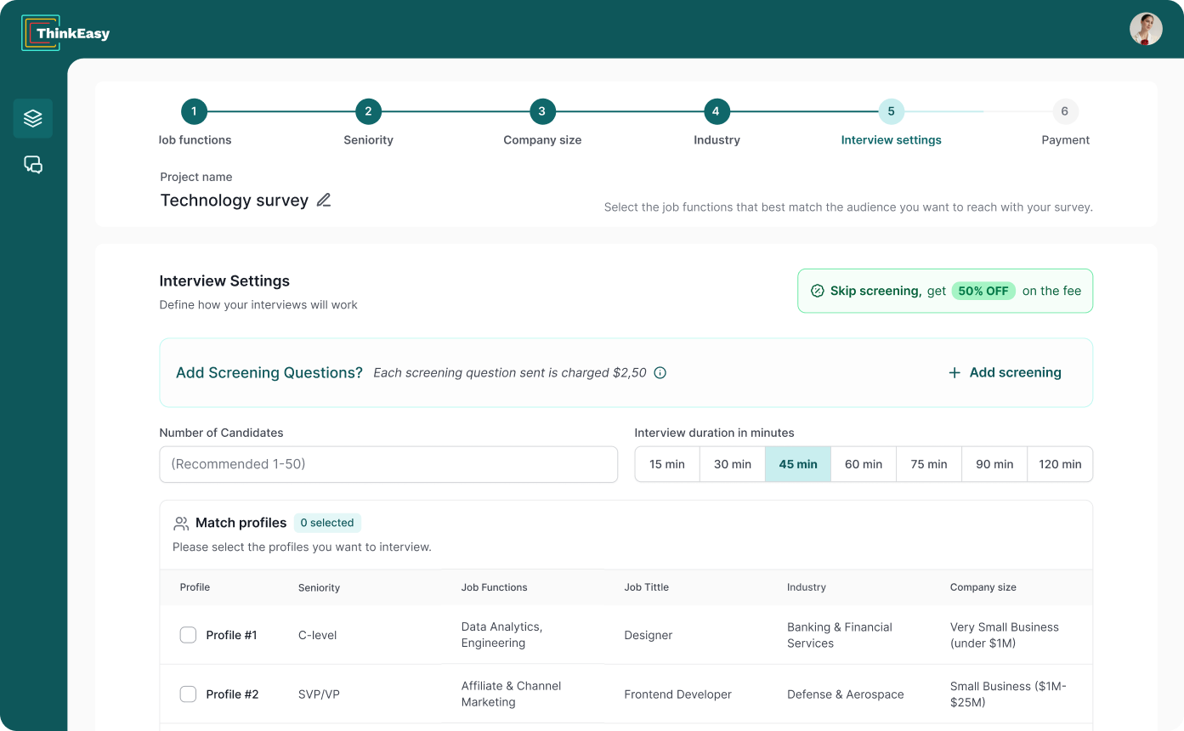Check the Profile #2 checkbox
This screenshot has width=1184, height=731.
point(188,694)
